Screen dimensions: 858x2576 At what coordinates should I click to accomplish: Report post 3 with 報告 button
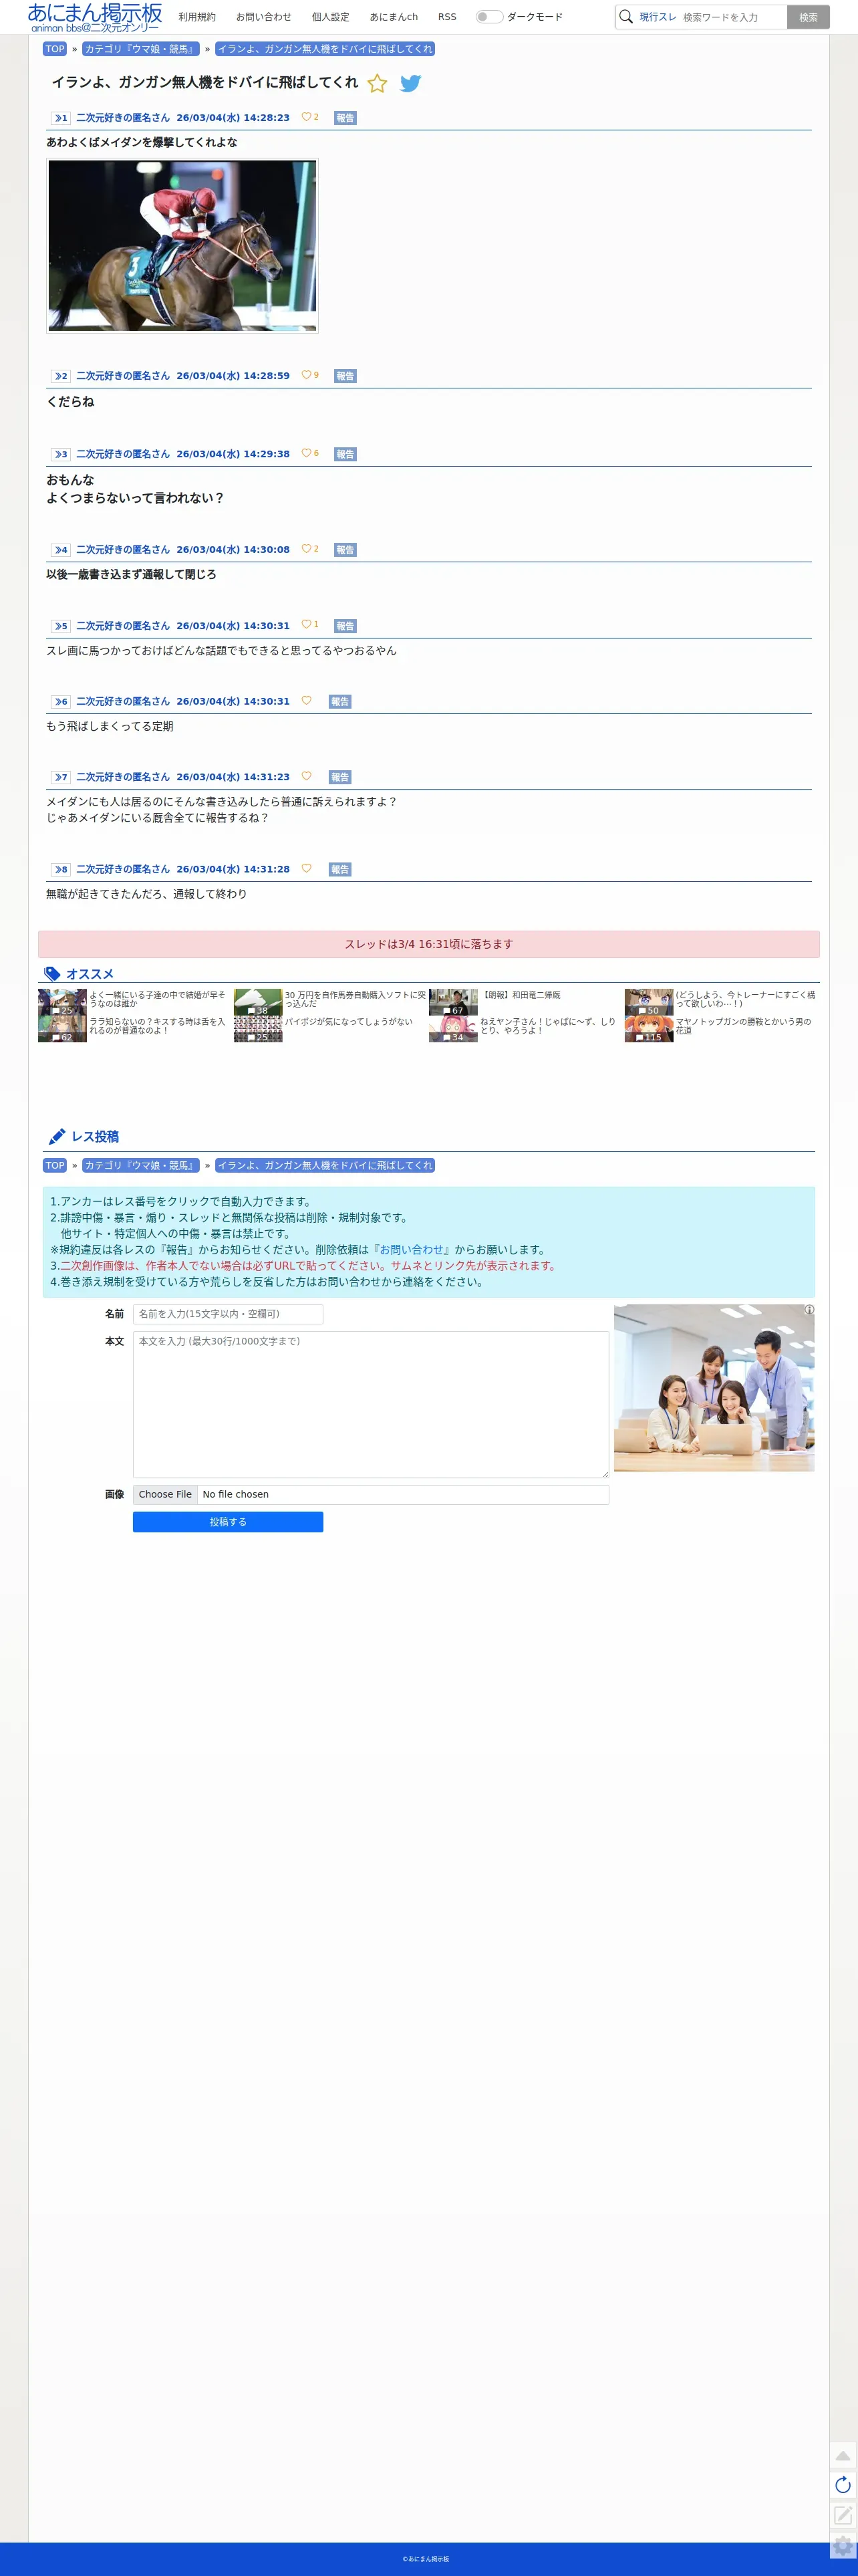(345, 454)
